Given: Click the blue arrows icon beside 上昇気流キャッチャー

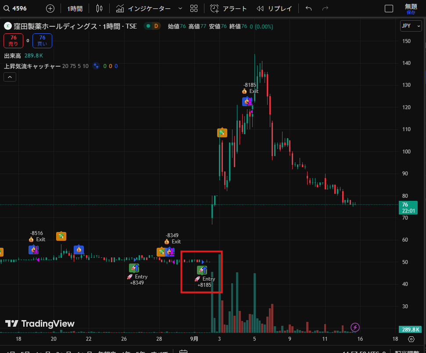Looking at the screenshot, I should (x=96, y=66).
